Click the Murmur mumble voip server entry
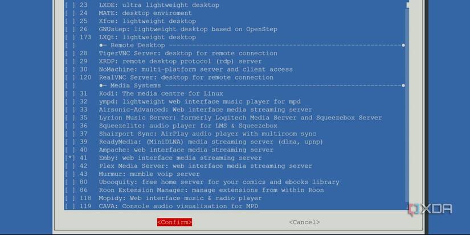Screen dimensions: 470x235 click(234, 174)
